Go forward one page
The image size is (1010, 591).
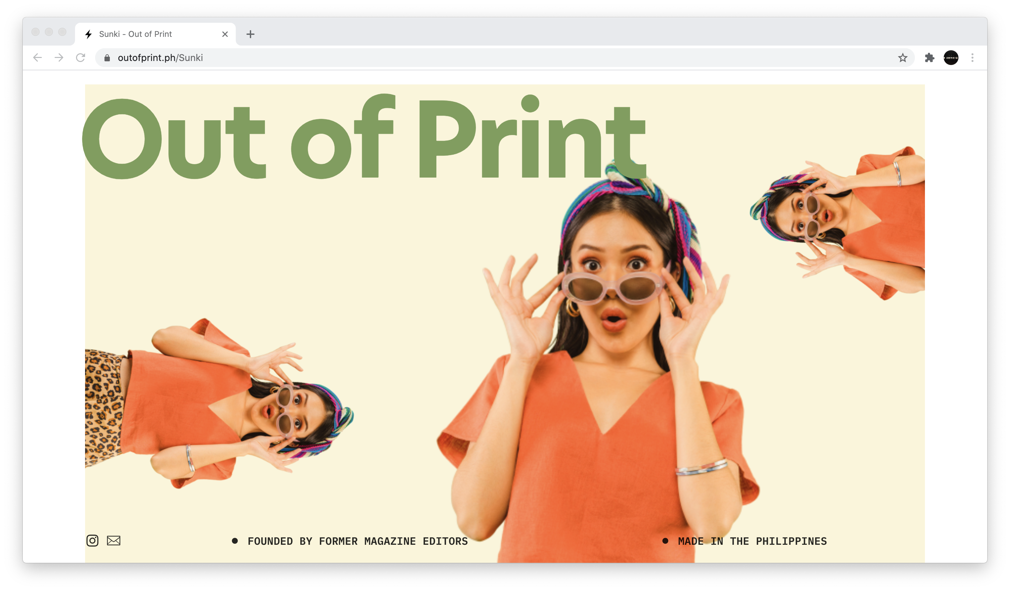[x=59, y=58]
